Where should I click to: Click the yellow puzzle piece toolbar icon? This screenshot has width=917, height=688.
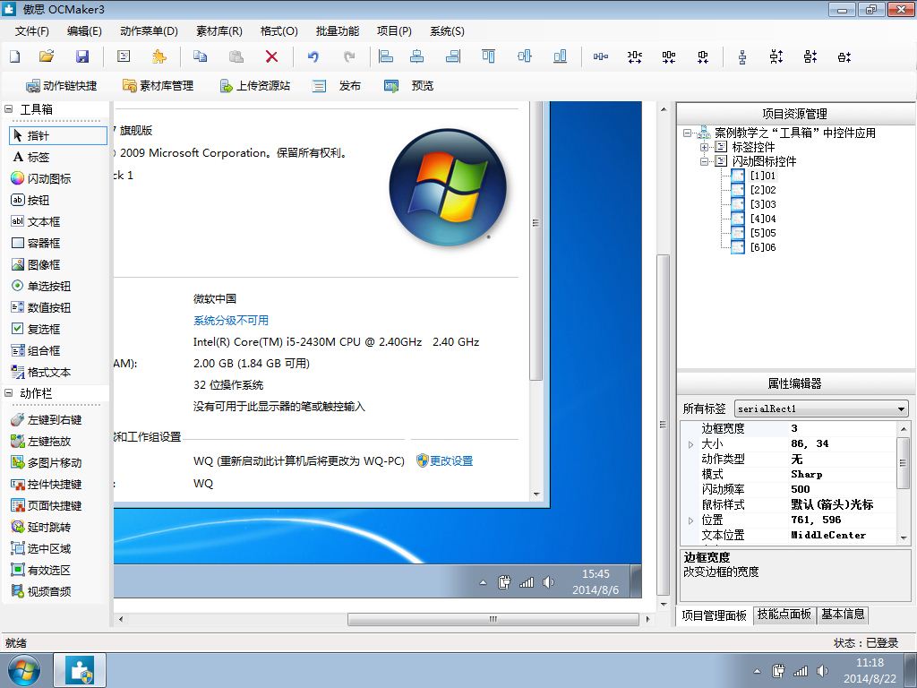[159, 56]
